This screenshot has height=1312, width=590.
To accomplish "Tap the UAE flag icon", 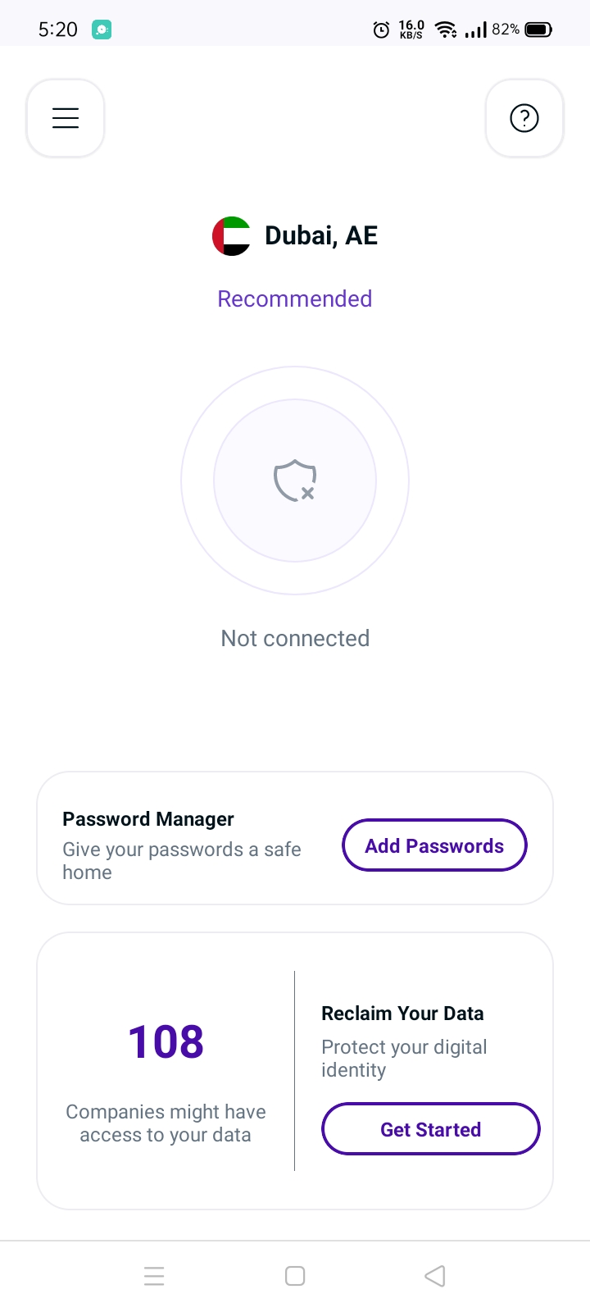I will click(x=232, y=235).
